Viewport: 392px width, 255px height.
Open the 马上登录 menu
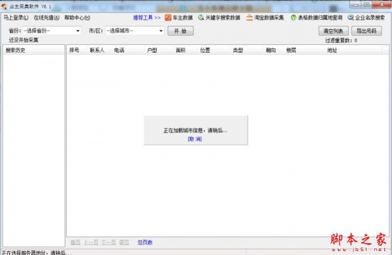click(x=16, y=18)
